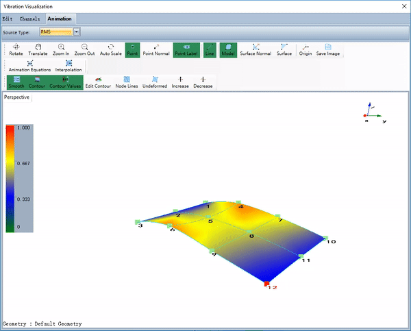411x331 pixels.
Task: Activate the Translate hand tool
Action: pyautogui.click(x=38, y=50)
